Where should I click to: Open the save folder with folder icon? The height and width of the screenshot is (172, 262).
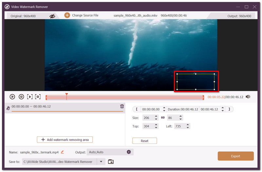(111, 162)
